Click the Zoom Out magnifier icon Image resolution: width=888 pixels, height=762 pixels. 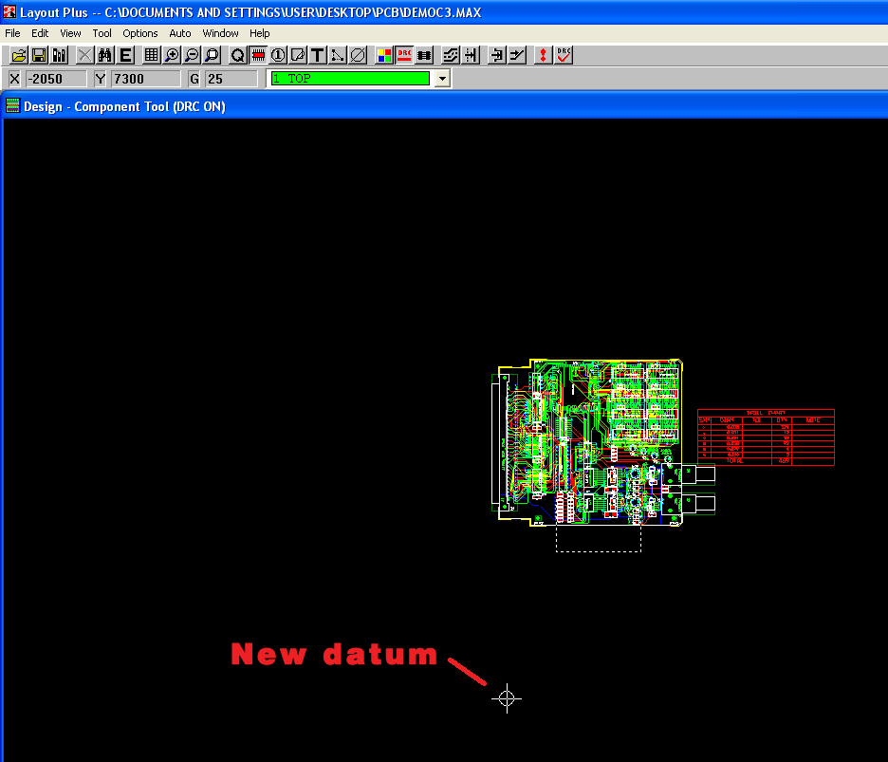(x=192, y=56)
